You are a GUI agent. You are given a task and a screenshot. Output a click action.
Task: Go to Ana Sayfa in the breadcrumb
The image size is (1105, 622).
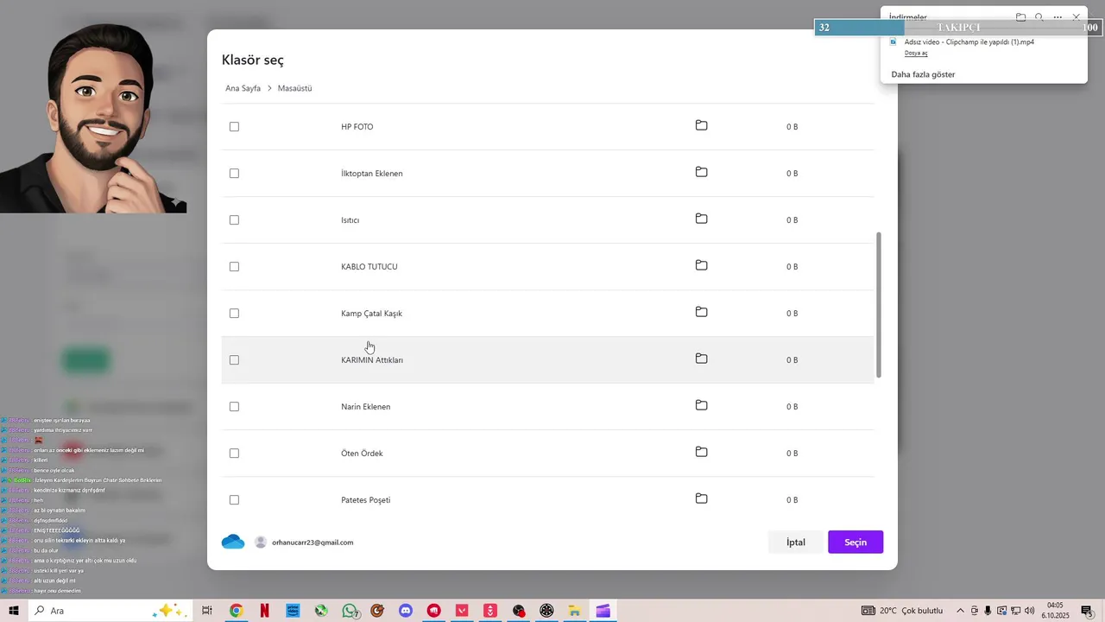tap(243, 88)
